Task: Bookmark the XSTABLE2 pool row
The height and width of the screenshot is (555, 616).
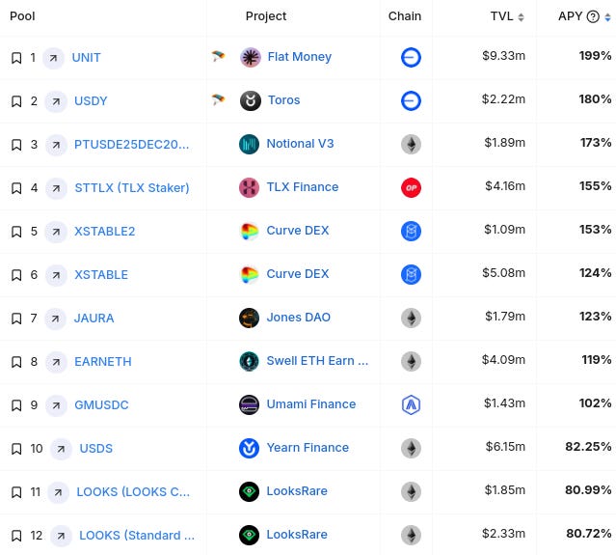Action: (16, 232)
